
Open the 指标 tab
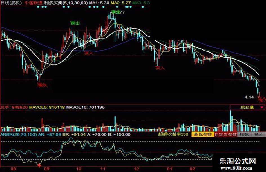coord(244,134)
